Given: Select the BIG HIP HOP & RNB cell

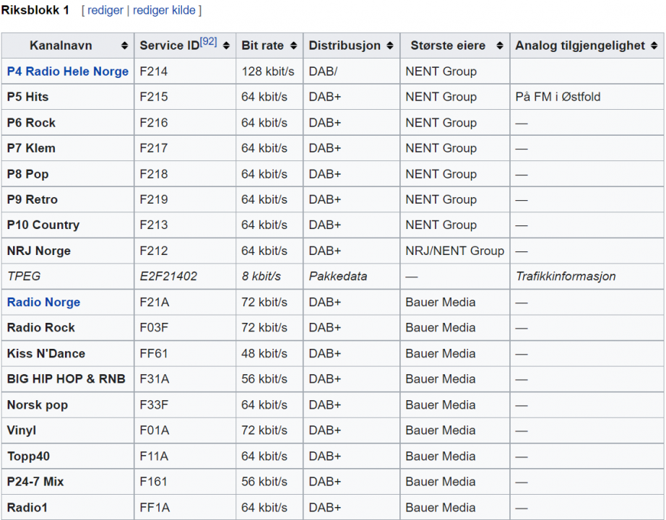Looking at the screenshot, I should (66, 379).
